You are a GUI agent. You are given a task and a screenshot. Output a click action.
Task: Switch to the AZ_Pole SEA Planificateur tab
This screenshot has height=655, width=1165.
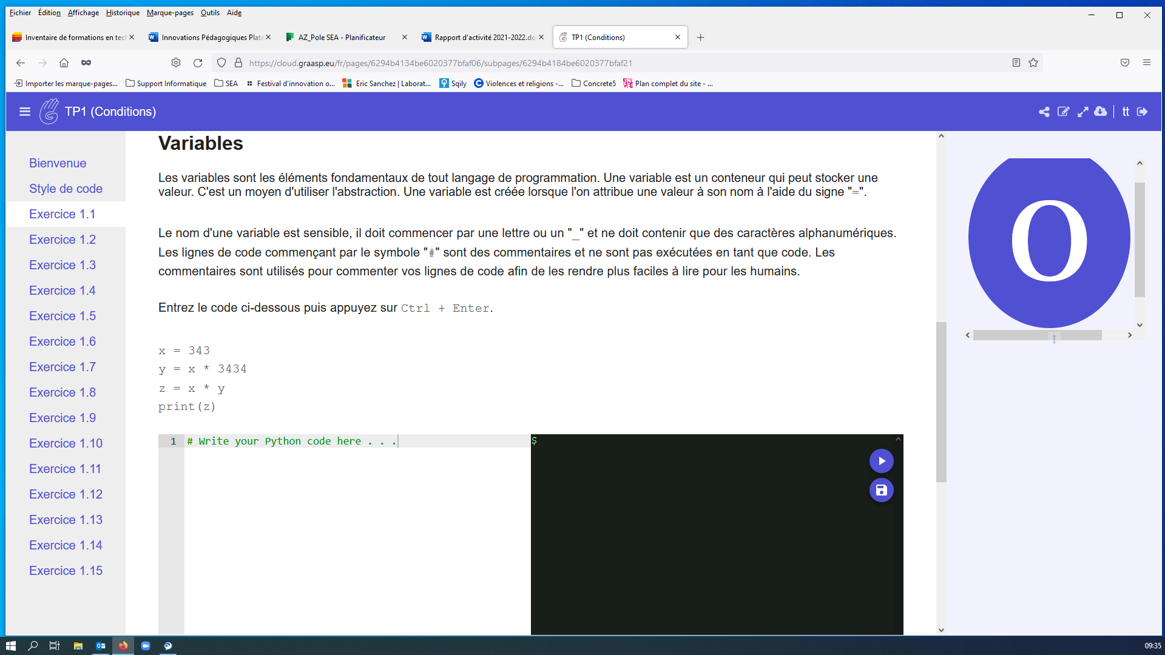342,38
